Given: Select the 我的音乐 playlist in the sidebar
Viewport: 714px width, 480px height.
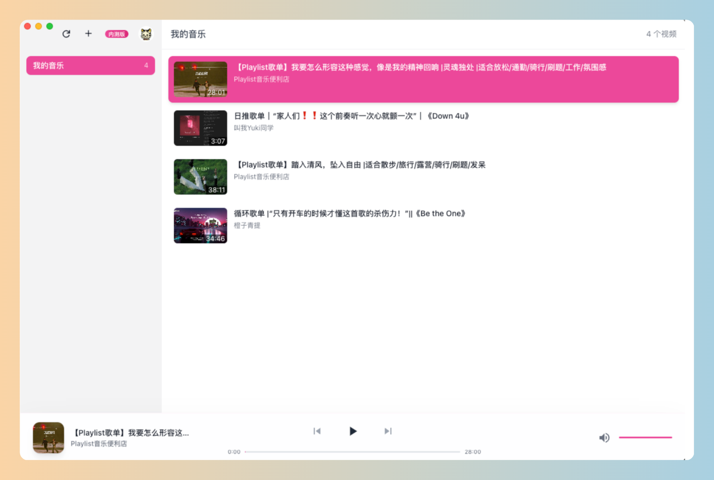Looking at the screenshot, I should coord(90,65).
